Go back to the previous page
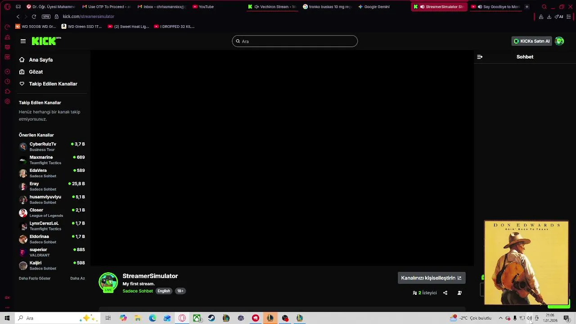 pos(18,17)
